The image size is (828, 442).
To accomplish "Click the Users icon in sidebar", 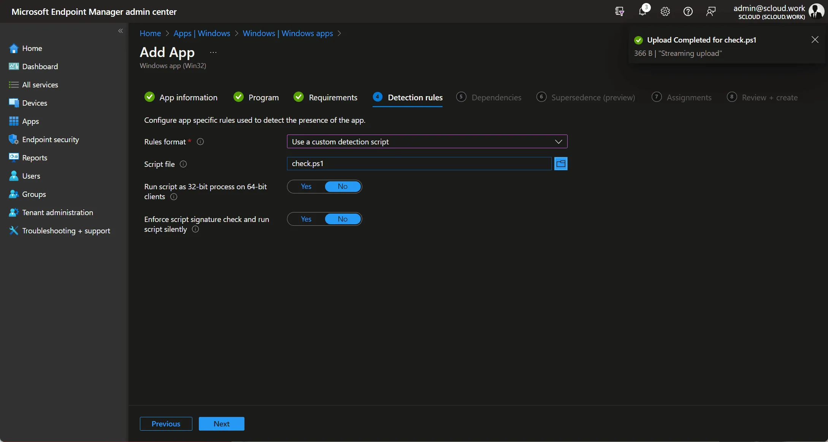I will pos(14,176).
